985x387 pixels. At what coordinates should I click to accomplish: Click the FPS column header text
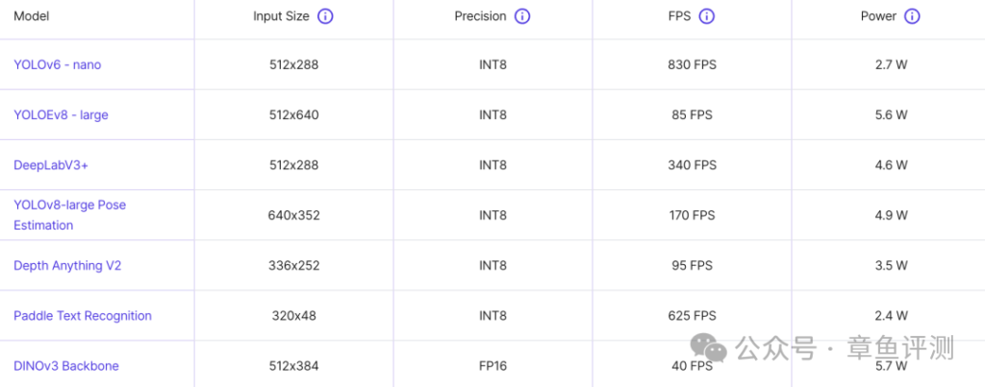680,16
